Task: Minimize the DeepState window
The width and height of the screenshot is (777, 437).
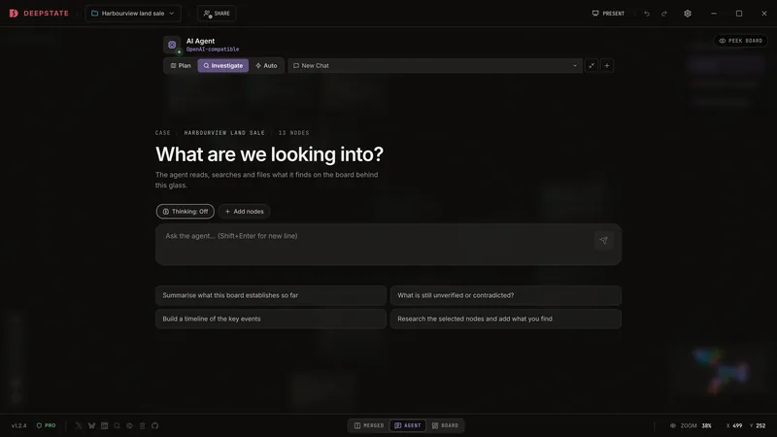Action: pos(714,14)
